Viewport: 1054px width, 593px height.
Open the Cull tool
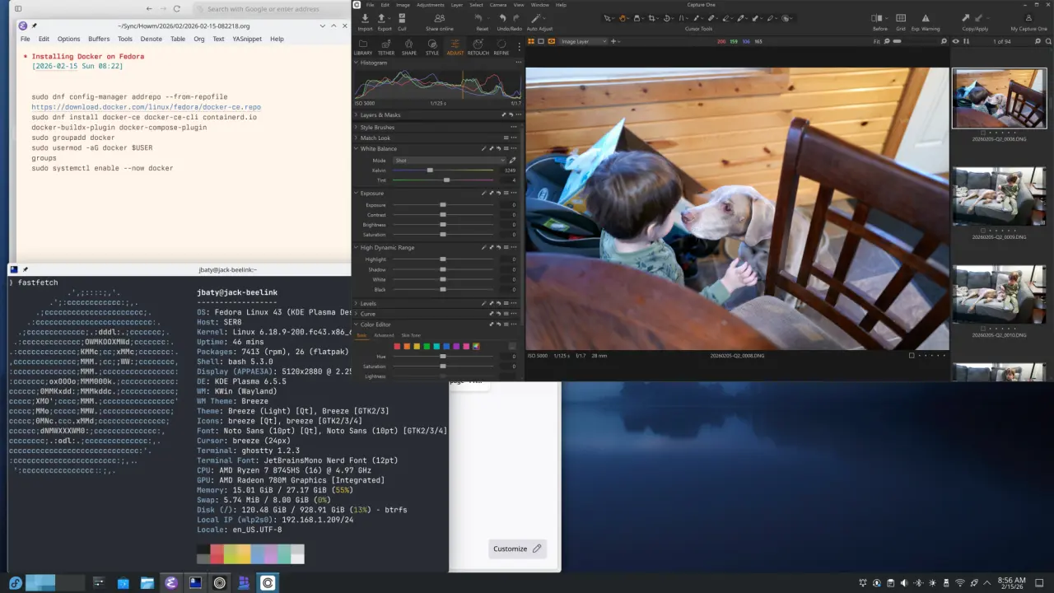pyautogui.click(x=403, y=17)
